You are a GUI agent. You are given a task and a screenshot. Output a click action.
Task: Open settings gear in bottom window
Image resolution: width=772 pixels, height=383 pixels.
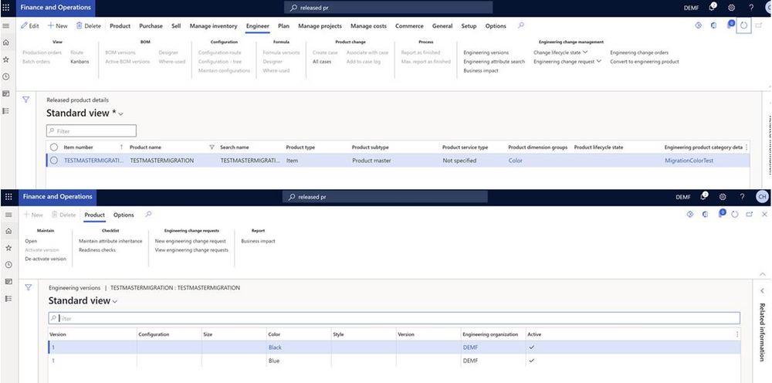[723, 197]
